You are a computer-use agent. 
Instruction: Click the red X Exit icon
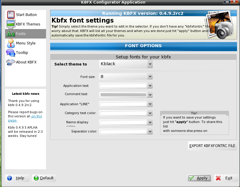[x=218, y=178]
